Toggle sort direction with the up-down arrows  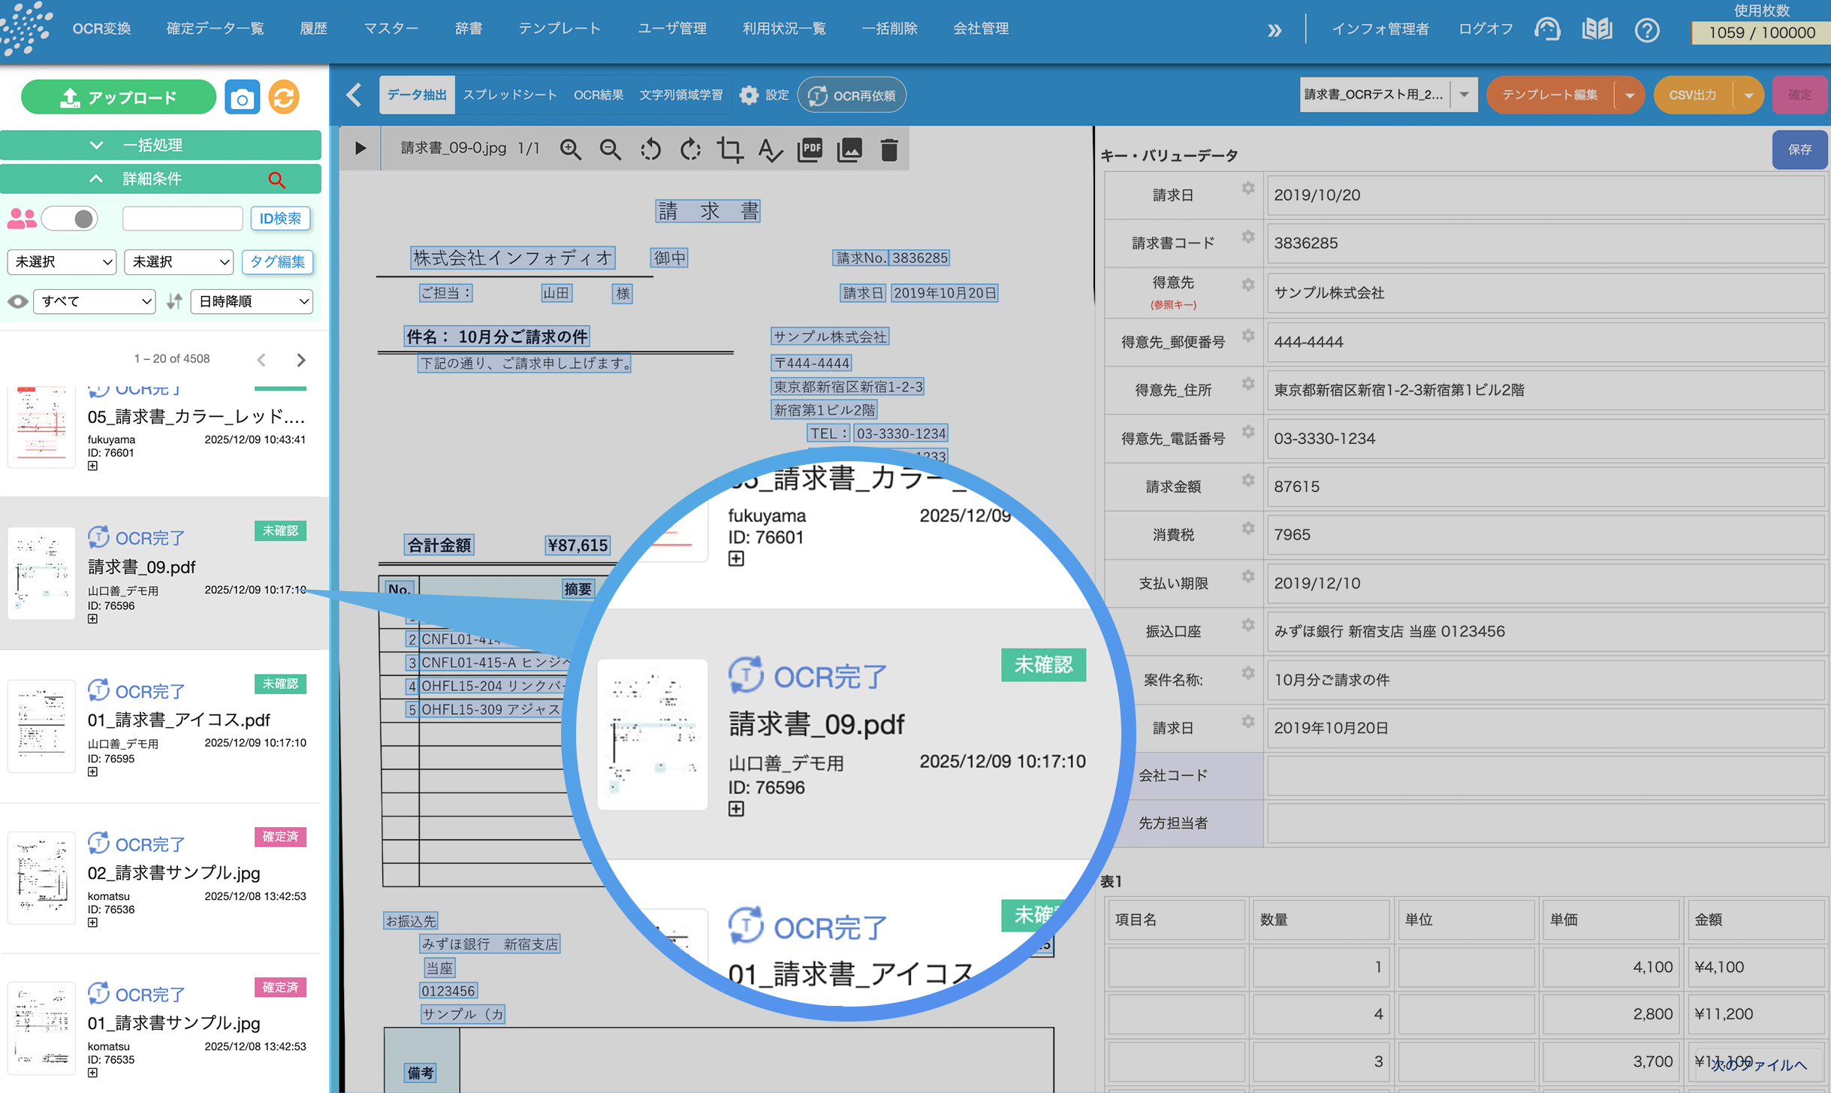(173, 301)
